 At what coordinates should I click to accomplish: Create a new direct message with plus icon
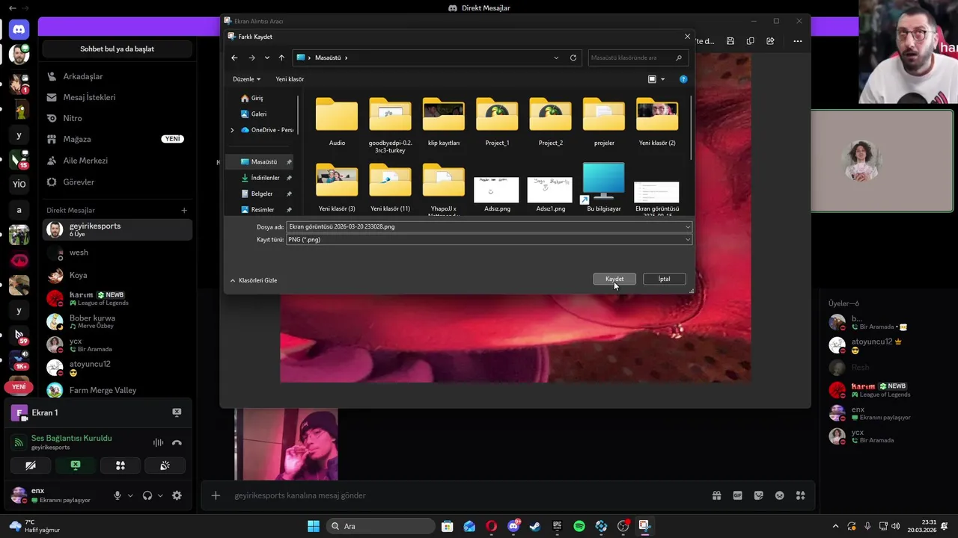pos(184,211)
